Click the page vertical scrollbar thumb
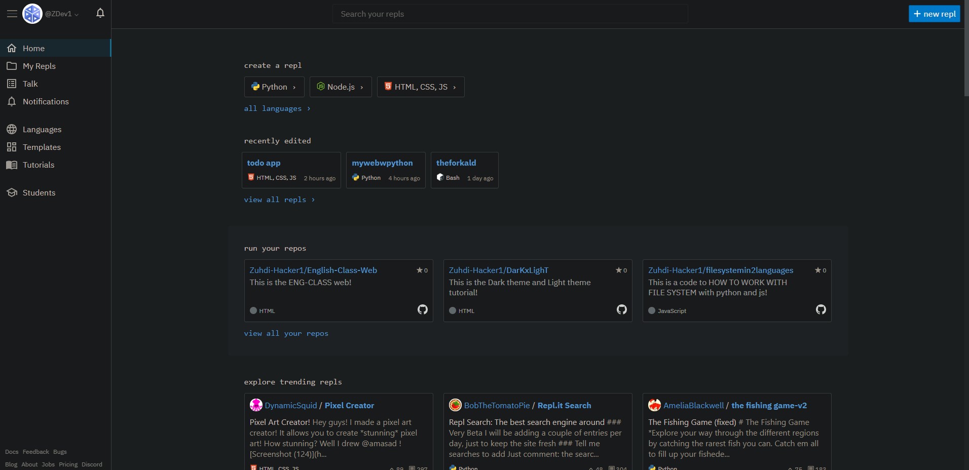Screen dimensions: 969x470 (x=966, y=48)
